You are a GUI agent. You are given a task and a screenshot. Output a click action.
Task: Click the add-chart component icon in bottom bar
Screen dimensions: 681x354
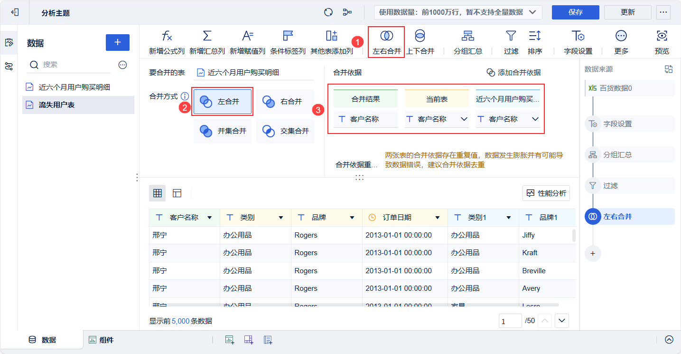(x=230, y=340)
